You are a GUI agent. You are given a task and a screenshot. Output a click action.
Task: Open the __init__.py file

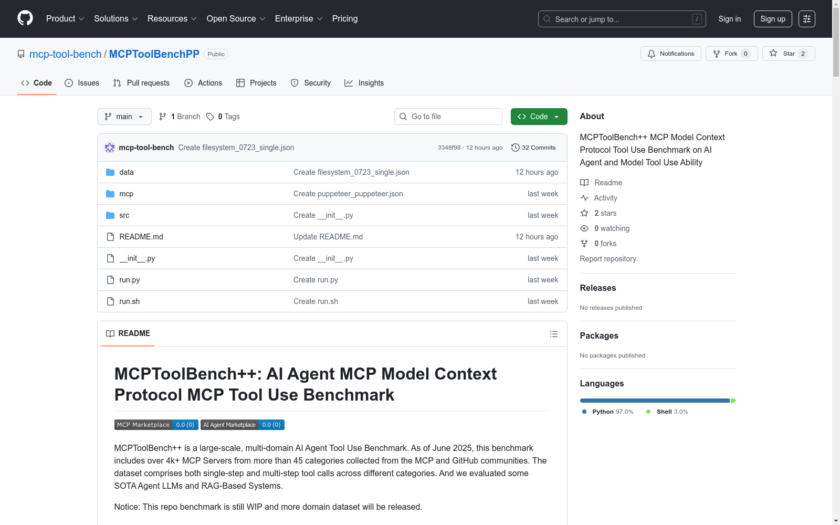point(137,258)
